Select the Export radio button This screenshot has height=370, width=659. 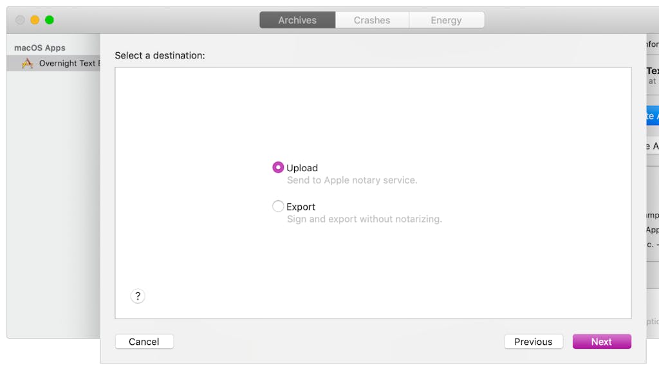pyautogui.click(x=278, y=206)
